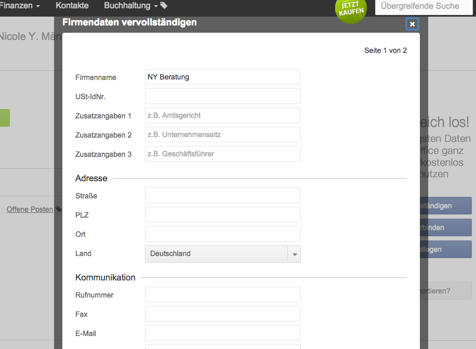Image resolution: width=476 pixels, height=349 pixels.
Task: Click the Firmenname field with NY Beratung
Action: 222,77
